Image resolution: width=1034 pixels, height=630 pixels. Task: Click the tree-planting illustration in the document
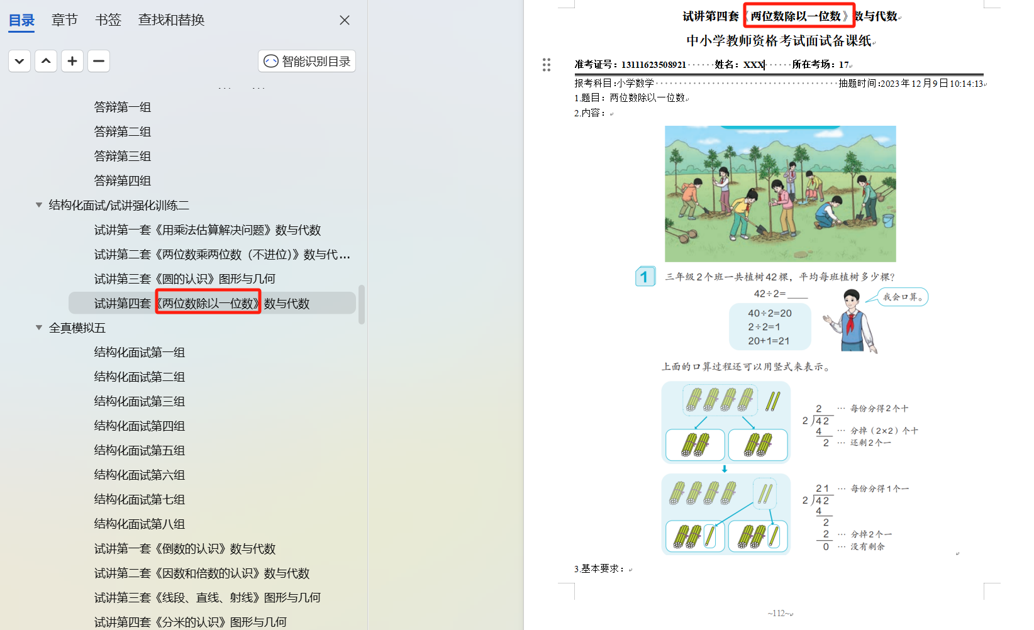pyautogui.click(x=780, y=194)
